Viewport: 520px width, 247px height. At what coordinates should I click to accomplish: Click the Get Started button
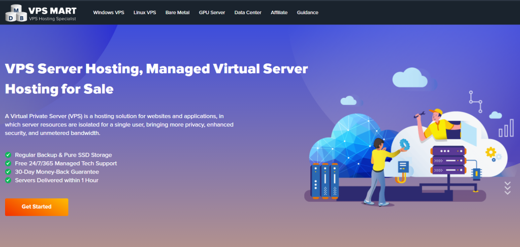coord(37,207)
